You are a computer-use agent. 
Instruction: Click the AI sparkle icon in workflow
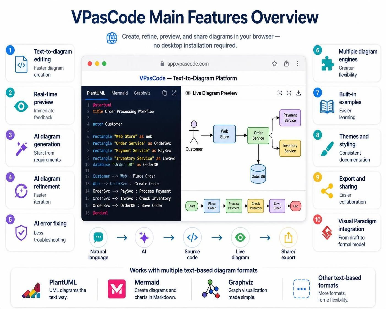pos(144,237)
